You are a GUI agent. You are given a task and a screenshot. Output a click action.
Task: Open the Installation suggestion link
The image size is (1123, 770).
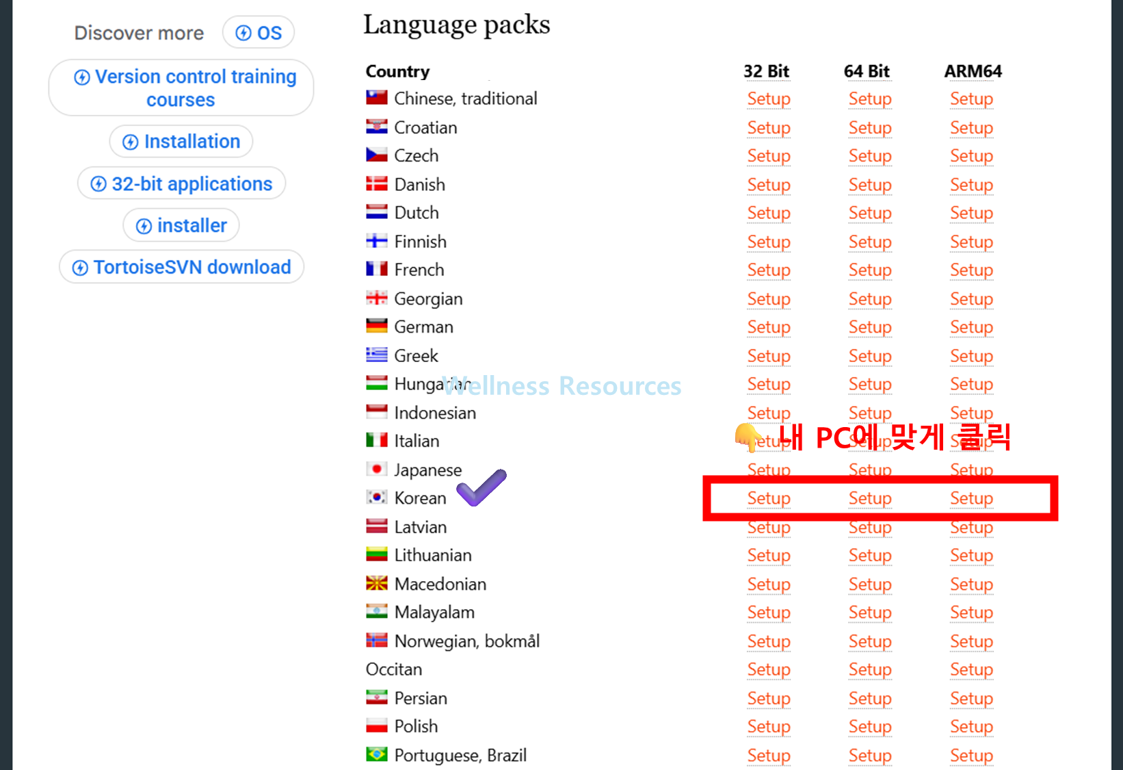181,141
